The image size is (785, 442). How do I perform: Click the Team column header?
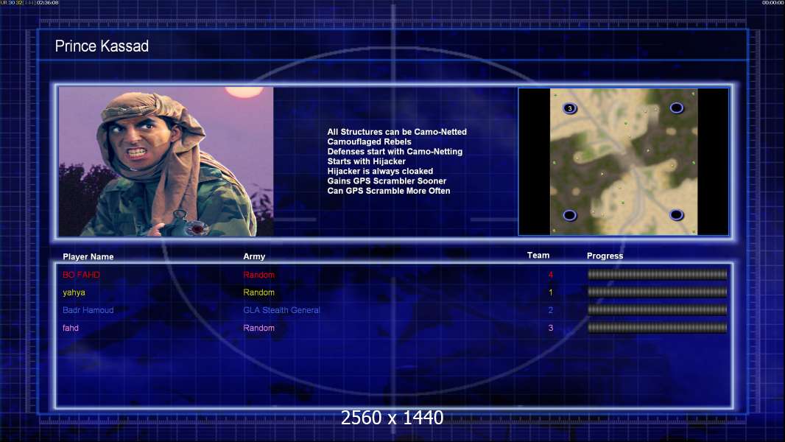click(x=538, y=256)
